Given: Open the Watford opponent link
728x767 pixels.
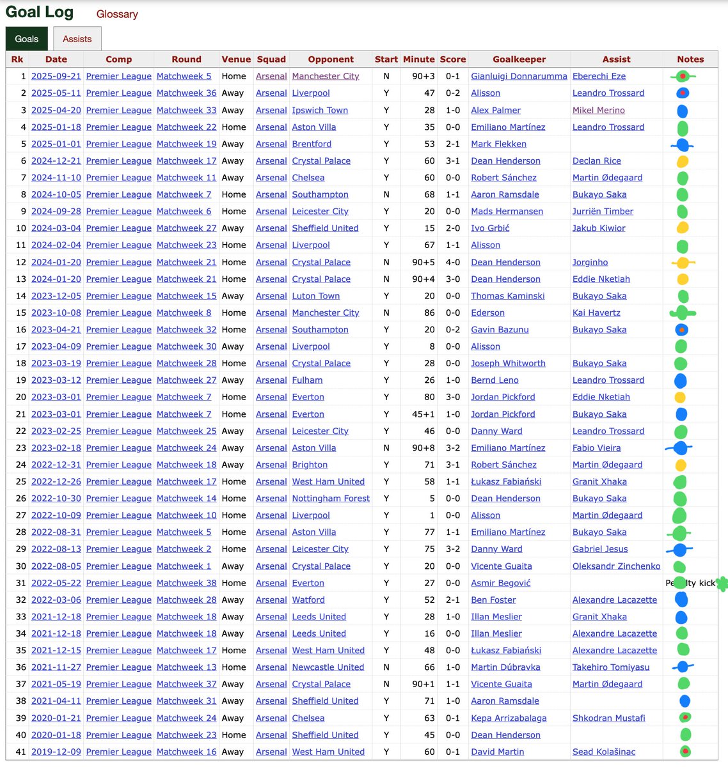Looking at the screenshot, I should pos(308,600).
